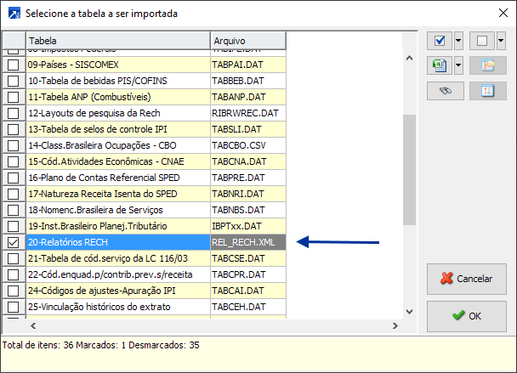
Task: Click the binoculars search icon
Action: [x=445, y=89]
